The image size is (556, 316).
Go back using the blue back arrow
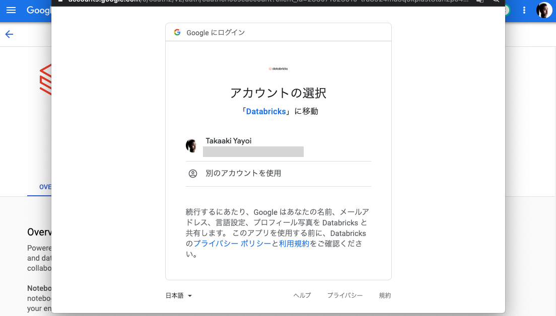pos(9,34)
